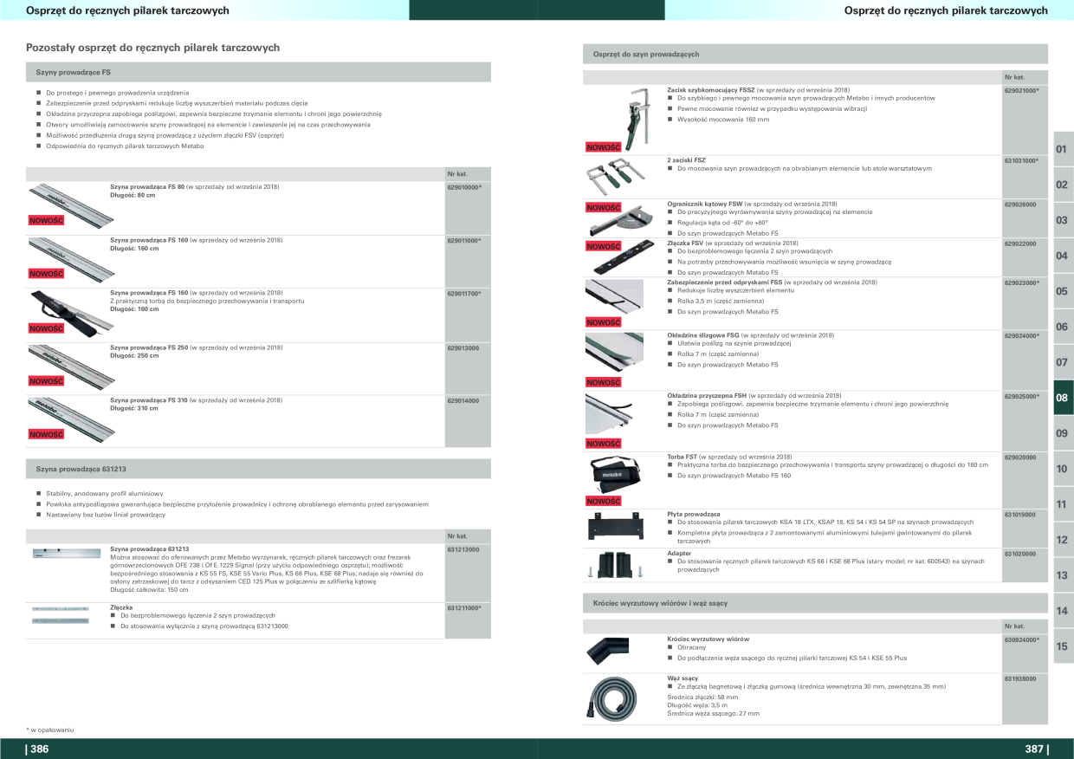
Task: Open chapter tab 06
Action: [x=1063, y=327]
